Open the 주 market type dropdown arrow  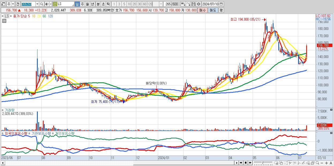[13, 4]
